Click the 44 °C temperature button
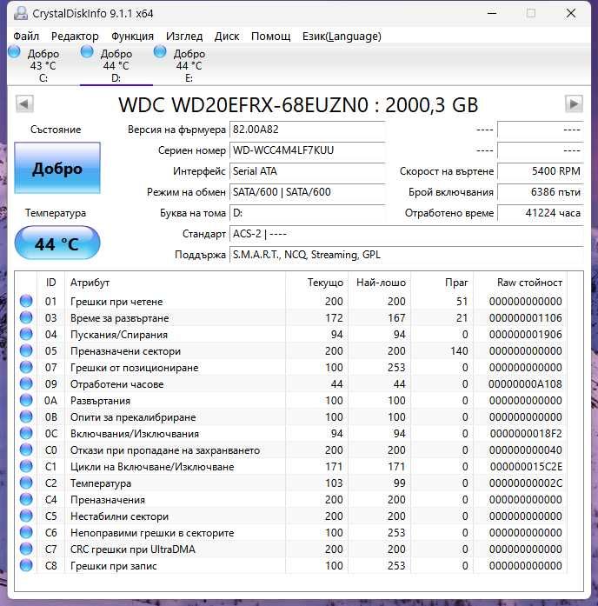This screenshot has width=598, height=606. tap(57, 243)
